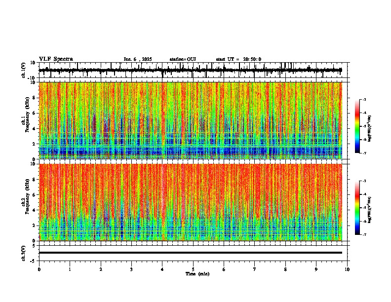This screenshot has width=391, height=302.
Task: Click the "-3" label on the lower colorbar
Action: pos(364,181)
